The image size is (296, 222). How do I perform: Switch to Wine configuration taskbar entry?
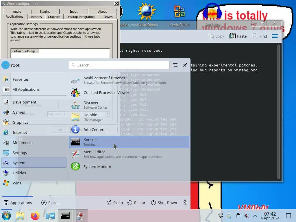click(x=80, y=216)
